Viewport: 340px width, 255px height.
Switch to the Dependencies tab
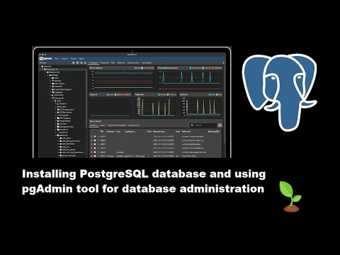click(x=133, y=63)
